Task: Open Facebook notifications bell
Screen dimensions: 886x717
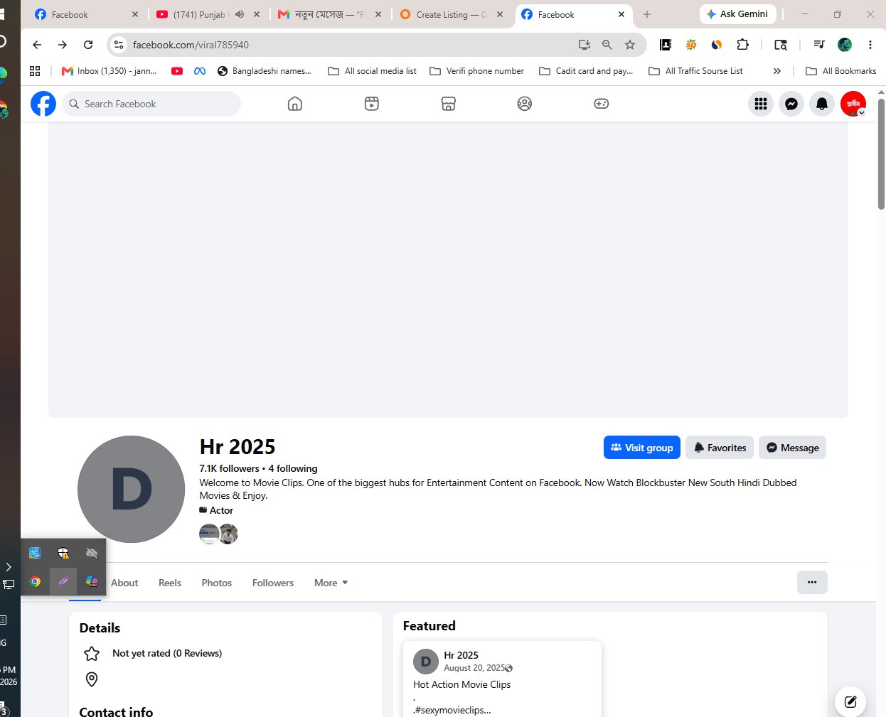Action: click(x=822, y=104)
